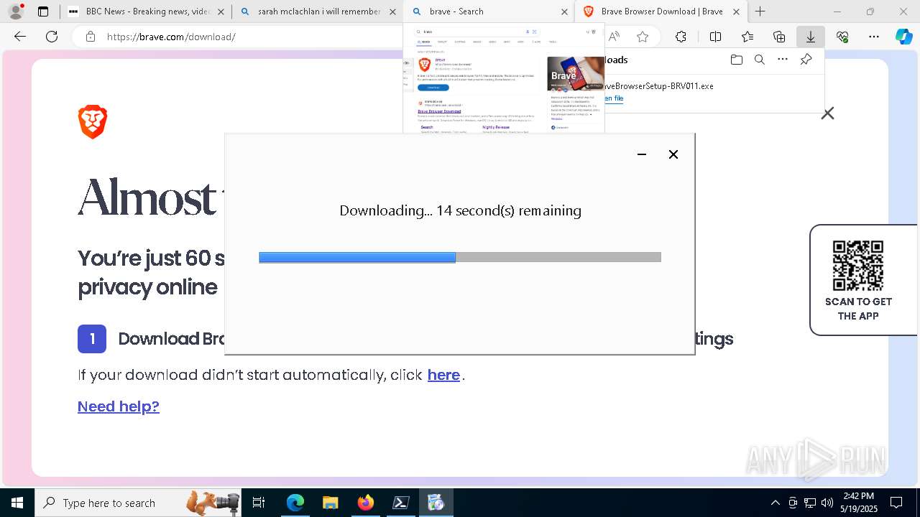Click the 'here' download link
This screenshot has width=920, height=517.
[x=443, y=375]
